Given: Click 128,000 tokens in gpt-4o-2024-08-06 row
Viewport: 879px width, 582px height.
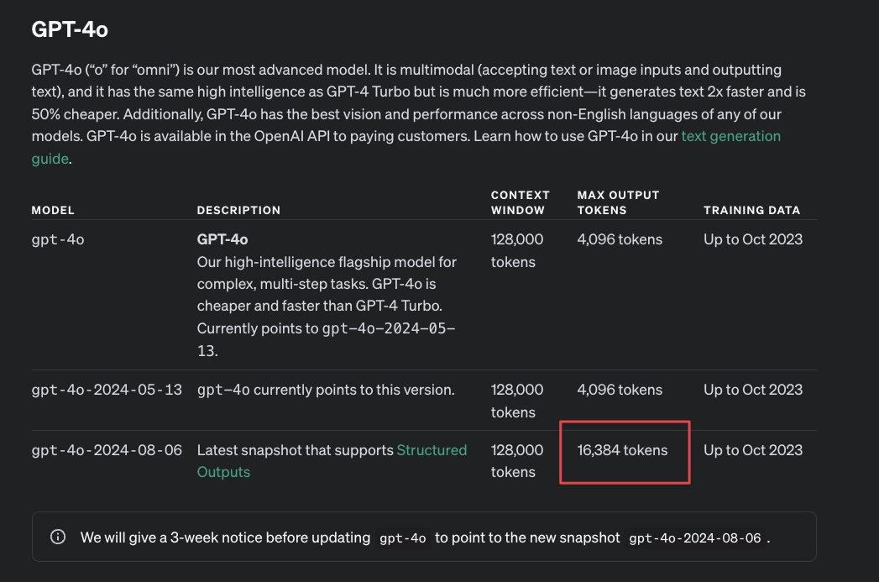Looking at the screenshot, I should [517, 461].
